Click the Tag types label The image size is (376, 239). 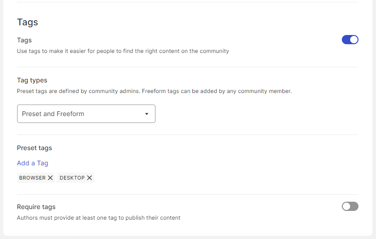pyautogui.click(x=32, y=80)
